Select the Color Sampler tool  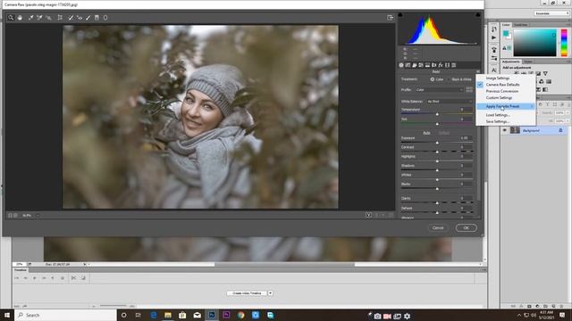[x=39, y=18]
